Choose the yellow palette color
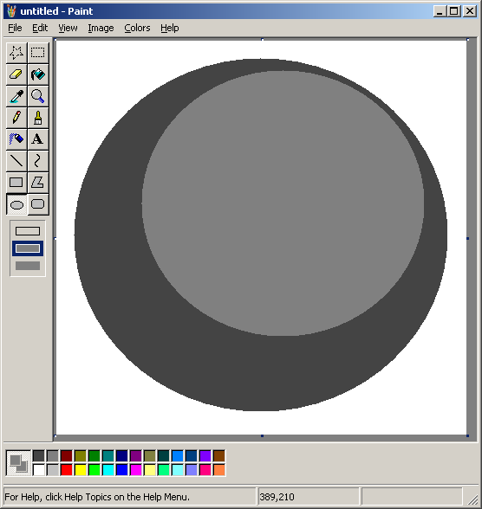The width and height of the screenshot is (482, 509). (81, 470)
